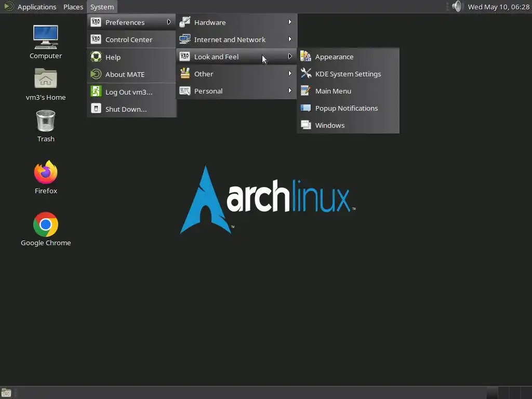Launch Google Chrome from the desktop
This screenshot has width=532, height=399.
click(x=46, y=224)
